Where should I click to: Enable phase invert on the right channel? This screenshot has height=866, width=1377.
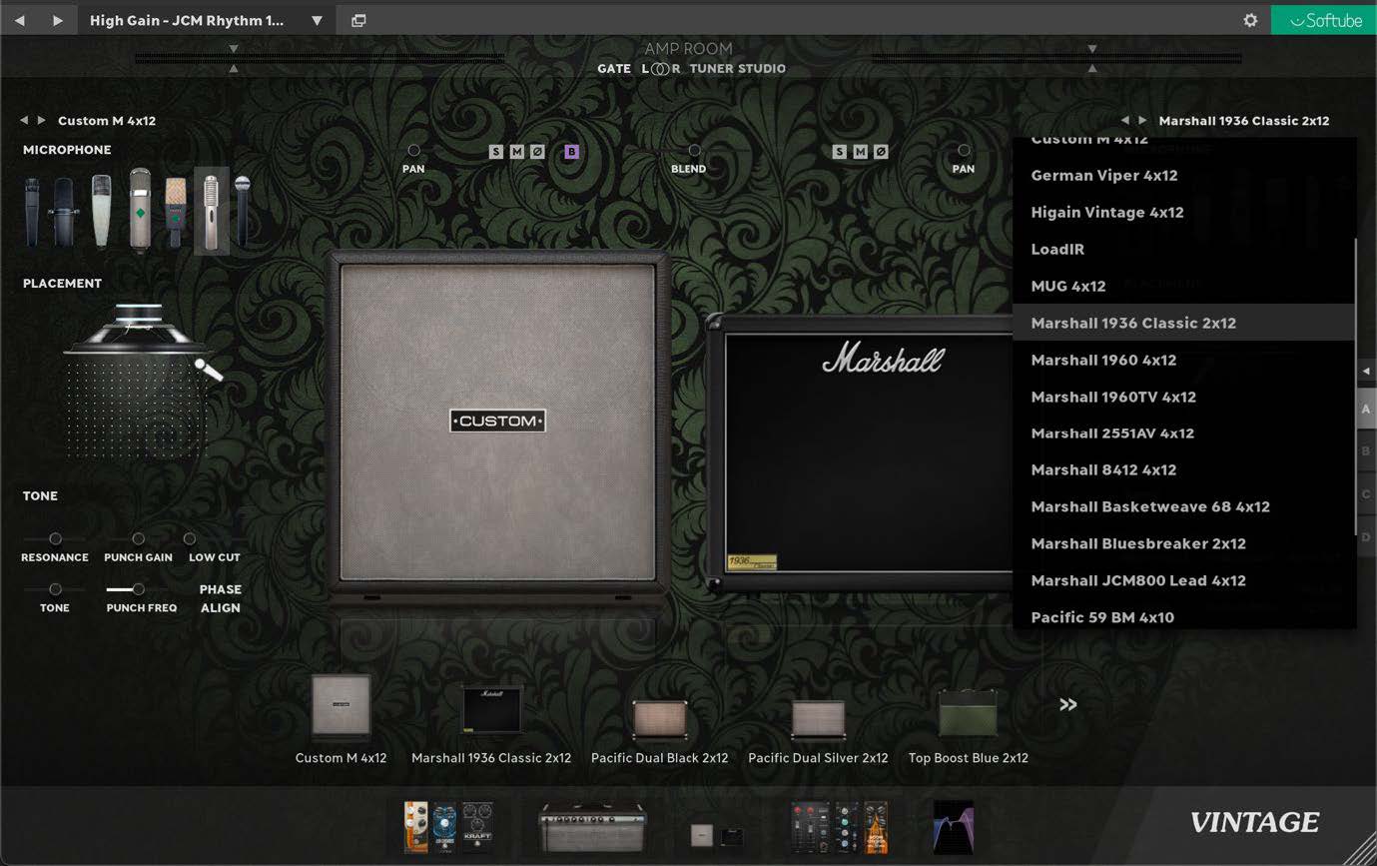(x=883, y=152)
